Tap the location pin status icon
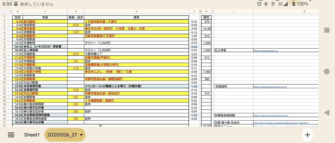This screenshot has height=143, width=335. pos(273,4)
